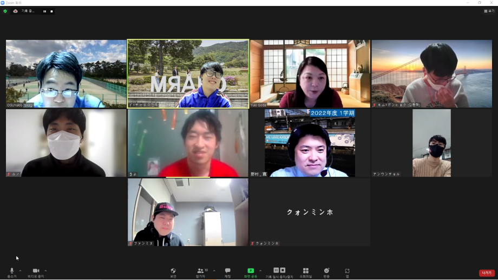The width and height of the screenshot is (498, 280).
Task: Open the Chat panel
Action: (228, 271)
